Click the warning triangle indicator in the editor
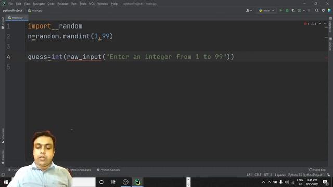The height and width of the screenshot is (187, 333). click(x=314, y=24)
